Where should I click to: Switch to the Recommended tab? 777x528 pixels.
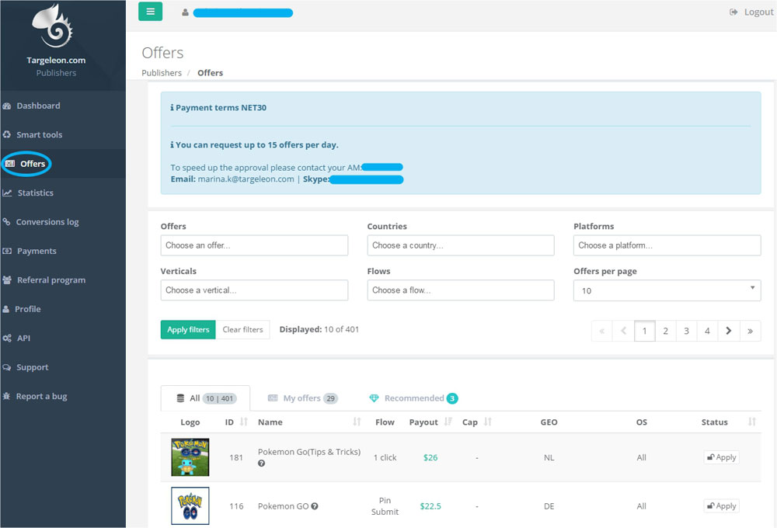pyautogui.click(x=413, y=398)
